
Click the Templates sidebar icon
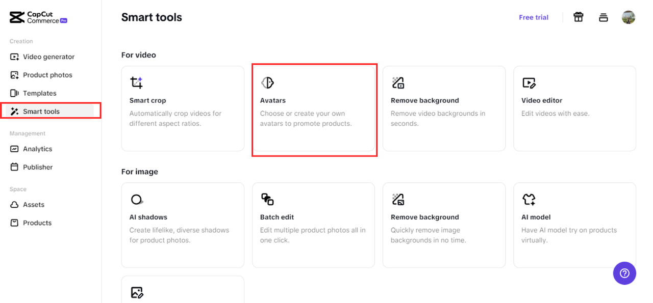pos(14,93)
